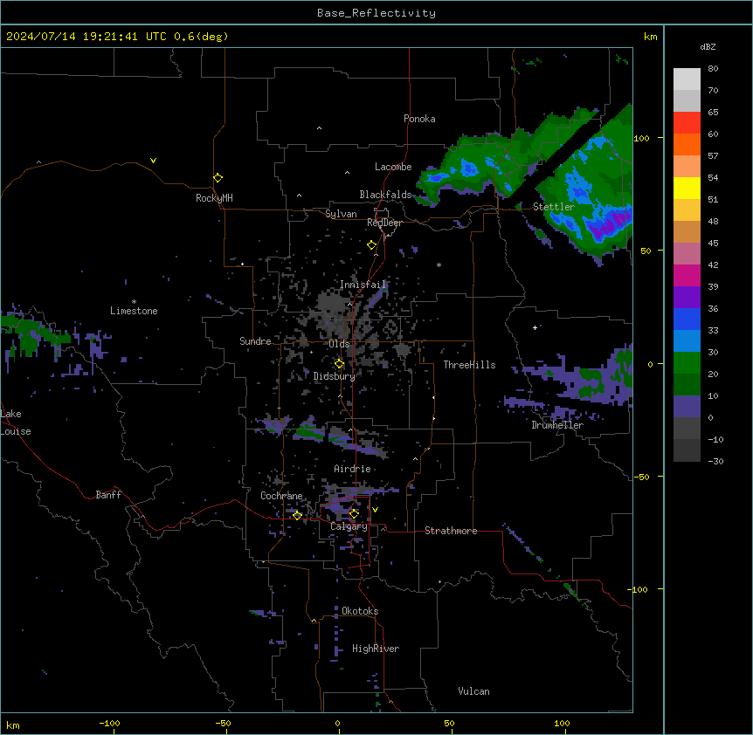The width and height of the screenshot is (753, 735).
Task: Click the HighRiver label
Action: pos(376,649)
